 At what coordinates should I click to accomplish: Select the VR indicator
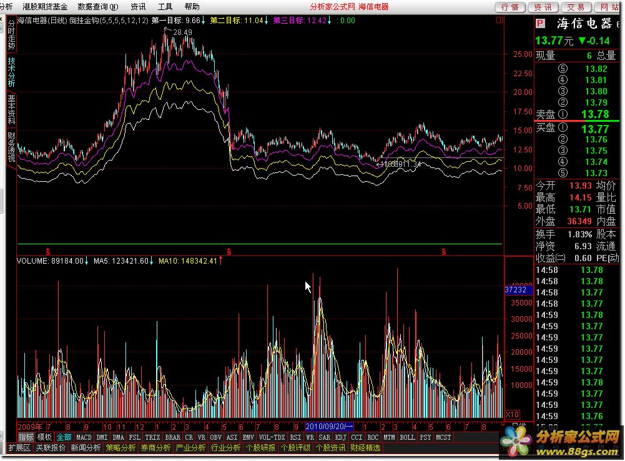pos(201,437)
